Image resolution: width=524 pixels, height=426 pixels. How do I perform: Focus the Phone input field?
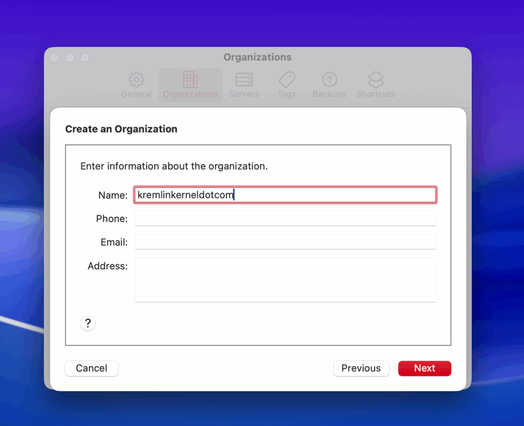(285, 218)
